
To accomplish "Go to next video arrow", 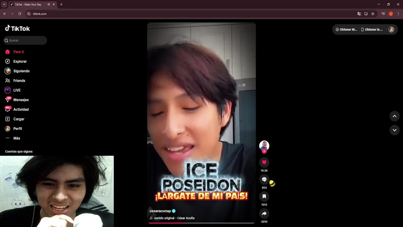I will 394,130.
